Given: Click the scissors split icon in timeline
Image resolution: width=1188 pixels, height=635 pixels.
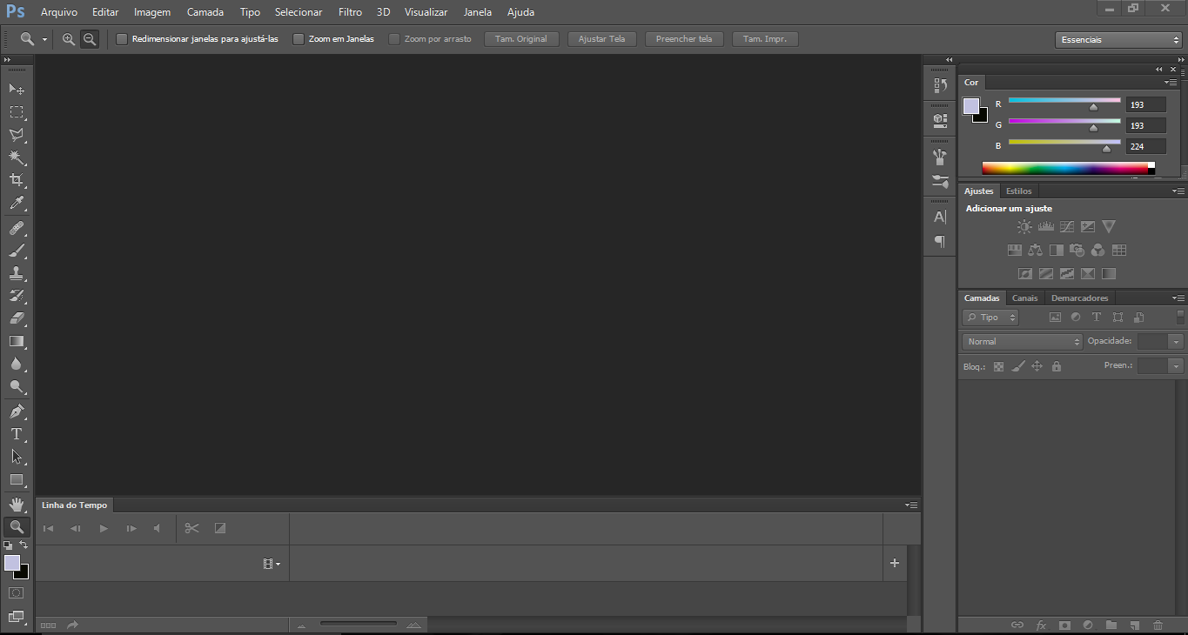Looking at the screenshot, I should [x=192, y=528].
